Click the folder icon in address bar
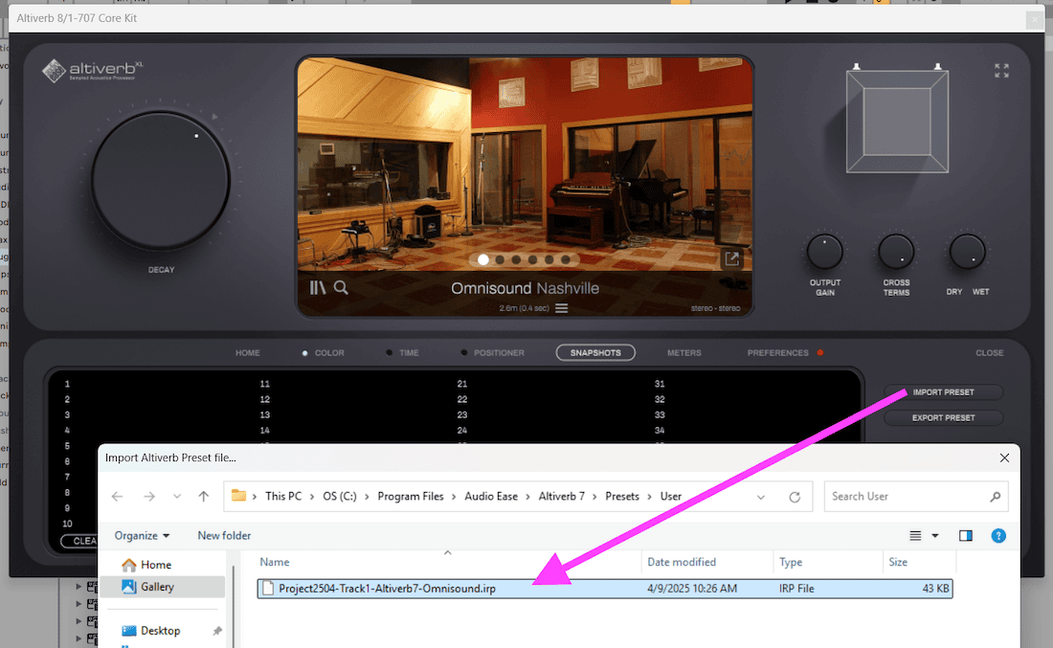 pyautogui.click(x=238, y=496)
